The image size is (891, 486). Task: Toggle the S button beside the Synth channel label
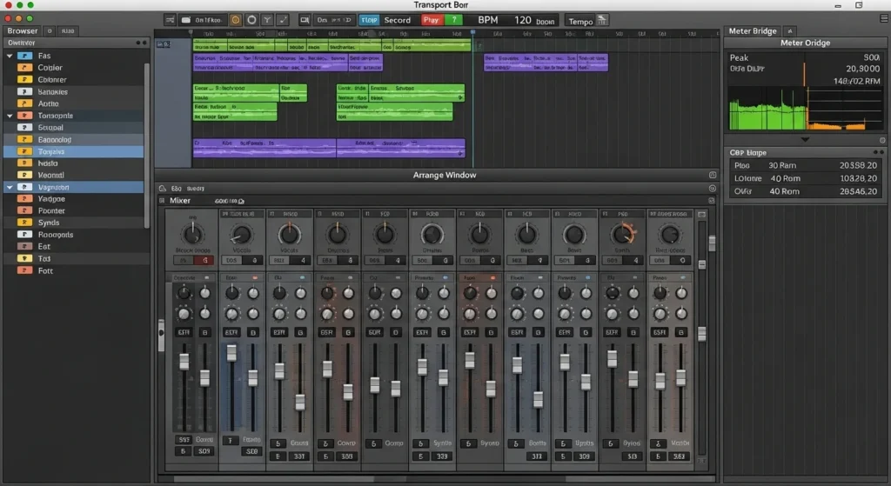420,443
